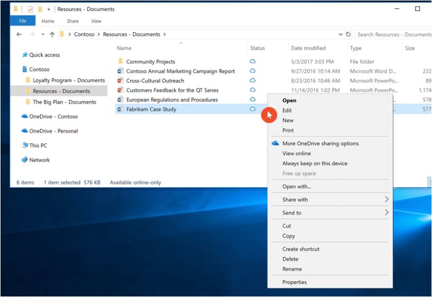
Task: Select Contoso in navigation pane
Action: pos(40,69)
